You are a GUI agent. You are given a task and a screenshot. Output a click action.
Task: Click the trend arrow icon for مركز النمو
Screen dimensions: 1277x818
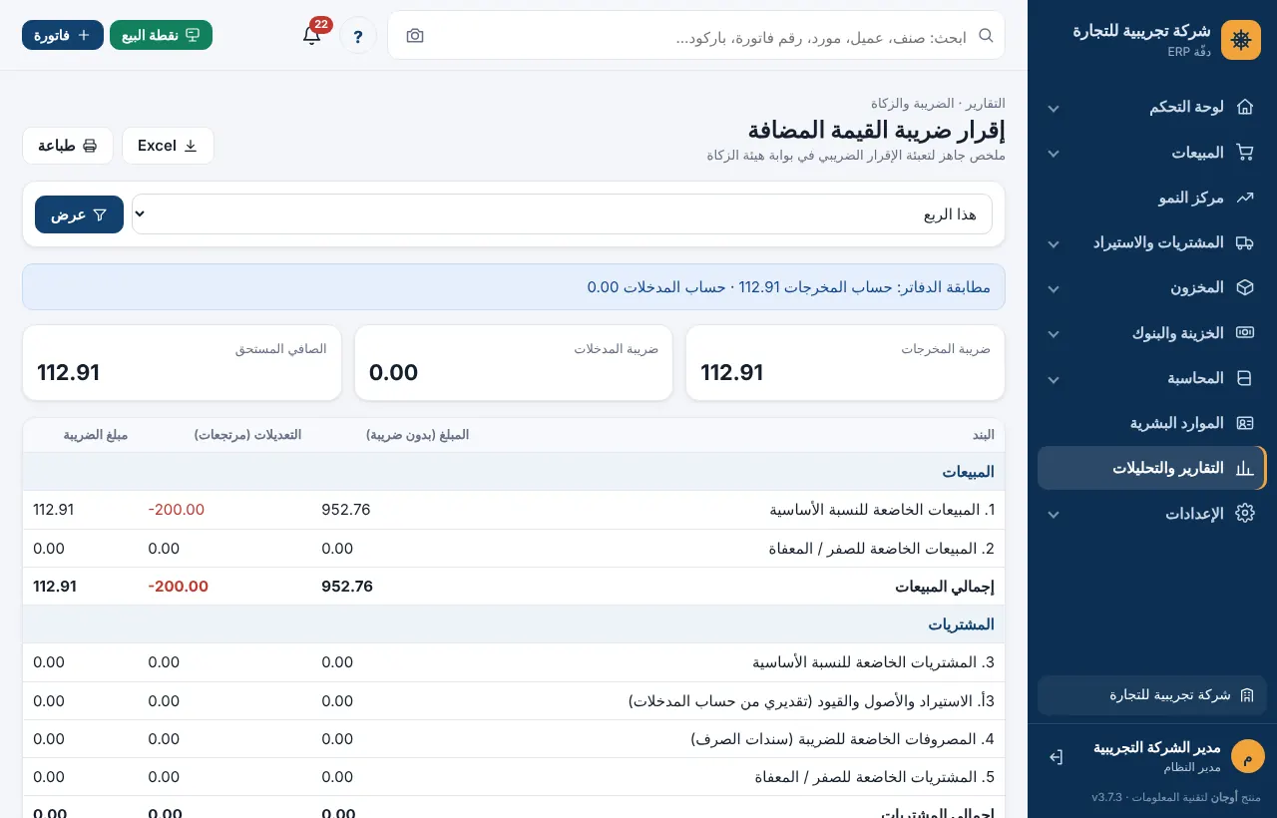(1244, 198)
